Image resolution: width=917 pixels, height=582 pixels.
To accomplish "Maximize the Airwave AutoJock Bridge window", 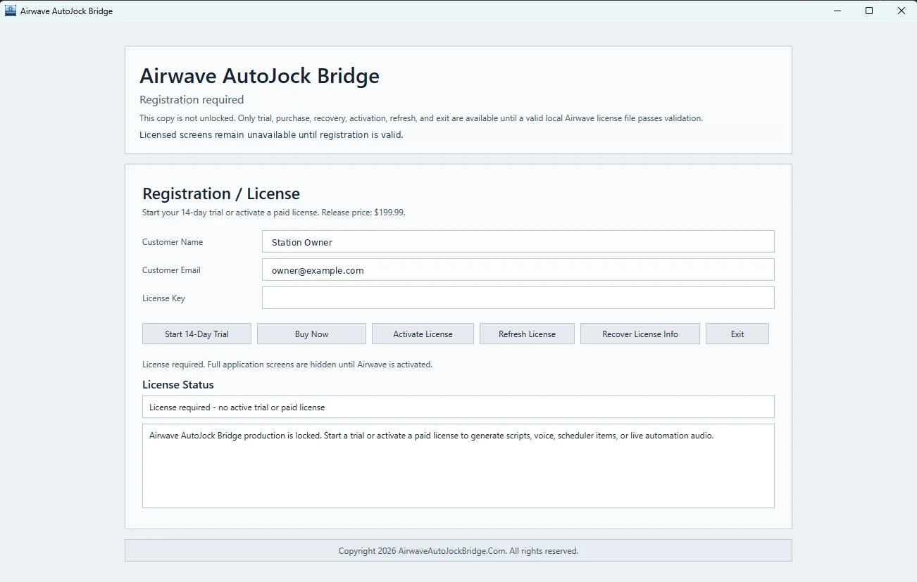I will click(x=869, y=11).
